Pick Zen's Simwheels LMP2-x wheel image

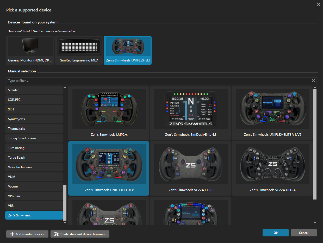tap(108, 109)
